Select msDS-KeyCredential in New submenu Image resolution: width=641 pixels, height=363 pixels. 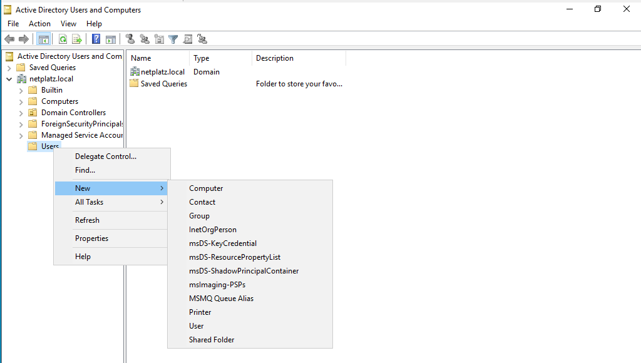250,243
